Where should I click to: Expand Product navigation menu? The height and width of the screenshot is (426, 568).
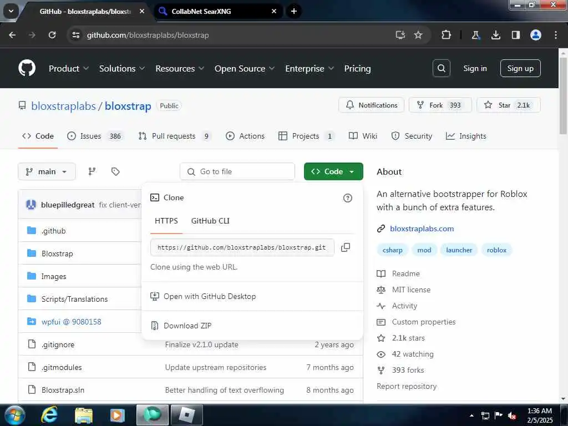(68, 68)
